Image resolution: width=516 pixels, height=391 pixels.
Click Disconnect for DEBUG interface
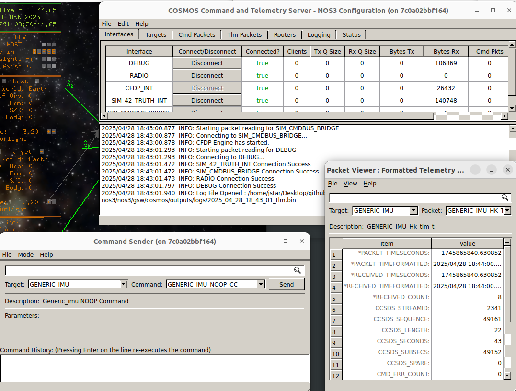tap(207, 63)
